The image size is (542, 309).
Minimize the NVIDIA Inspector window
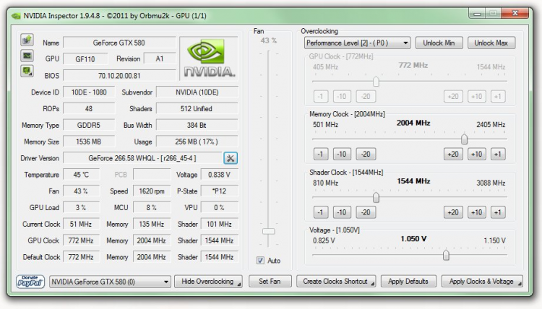pyautogui.click(x=478, y=13)
